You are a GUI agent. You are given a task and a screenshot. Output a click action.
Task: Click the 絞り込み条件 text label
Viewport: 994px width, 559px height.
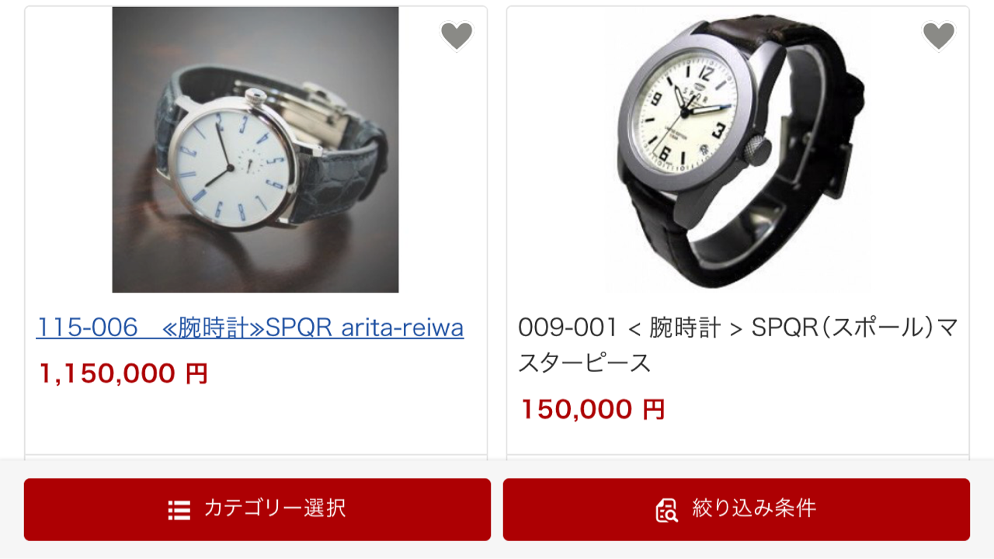click(x=754, y=509)
